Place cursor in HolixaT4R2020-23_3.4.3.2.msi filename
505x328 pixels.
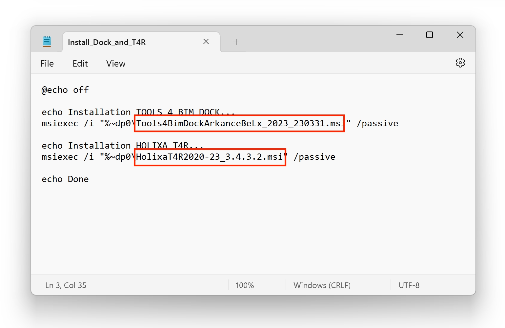point(210,157)
